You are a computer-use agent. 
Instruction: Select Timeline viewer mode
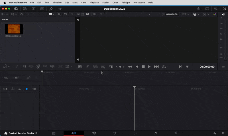point(88,14)
